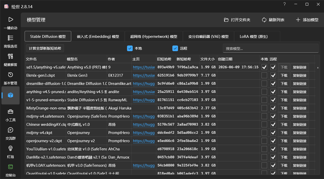Viewport: 324px width, 179px height.
Task: Open 小工具 toolbox sidebar icon
Action: pos(11,111)
